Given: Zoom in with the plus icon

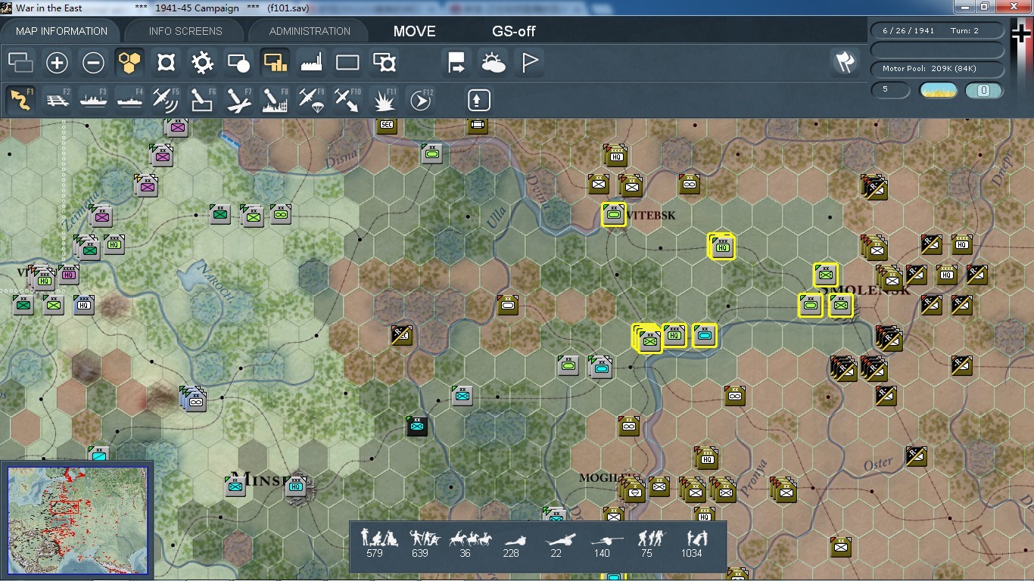Looking at the screenshot, I should point(57,63).
